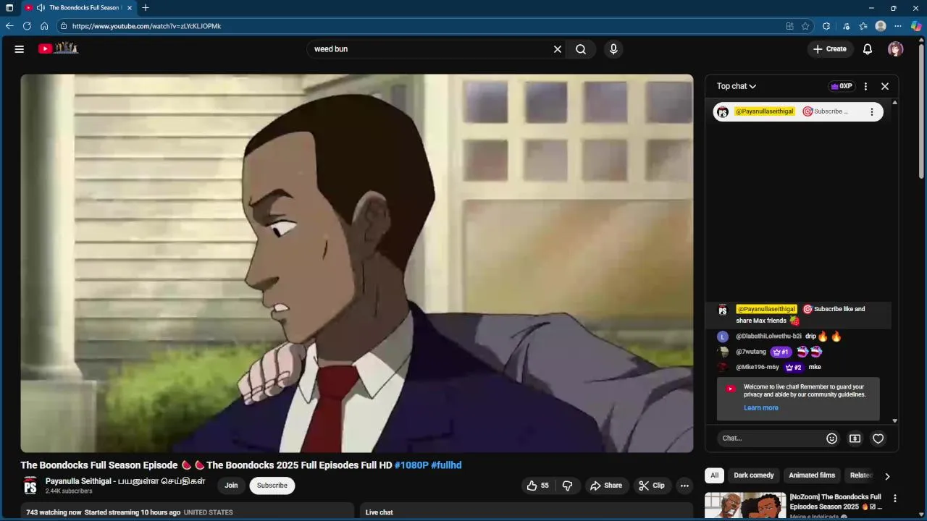Open the #1080P hashtag link
The image size is (927, 521).
tap(411, 465)
